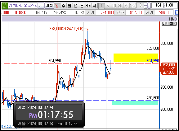Click the 832,600 resistance line label
Screen dimensions: 179x131
tap(153, 49)
